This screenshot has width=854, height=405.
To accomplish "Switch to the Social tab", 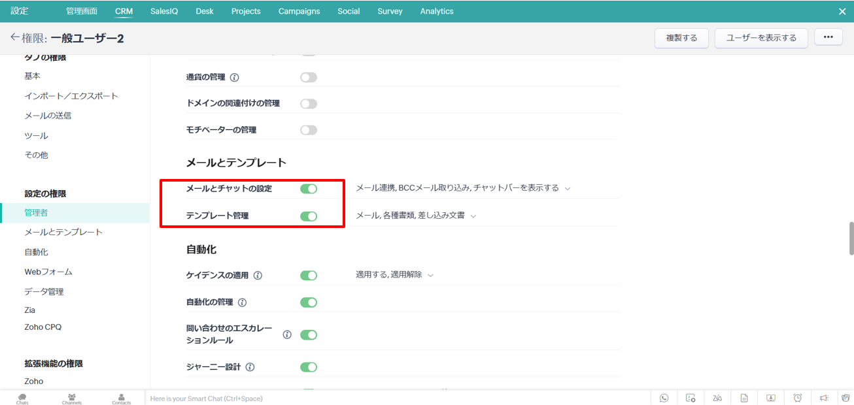I will tap(349, 11).
